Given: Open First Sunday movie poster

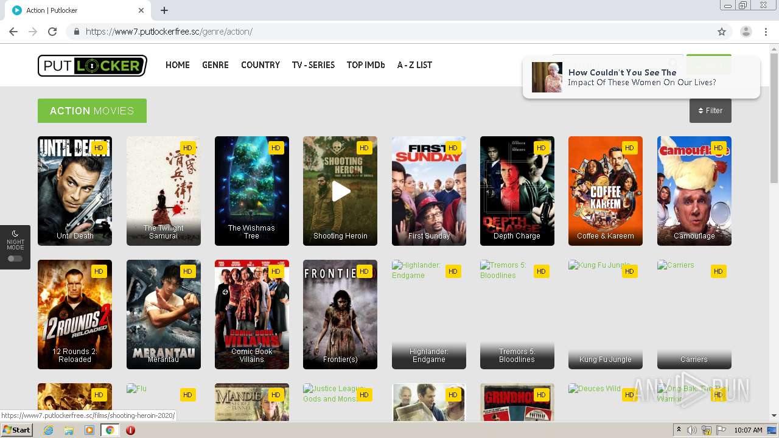Looking at the screenshot, I should [x=429, y=191].
